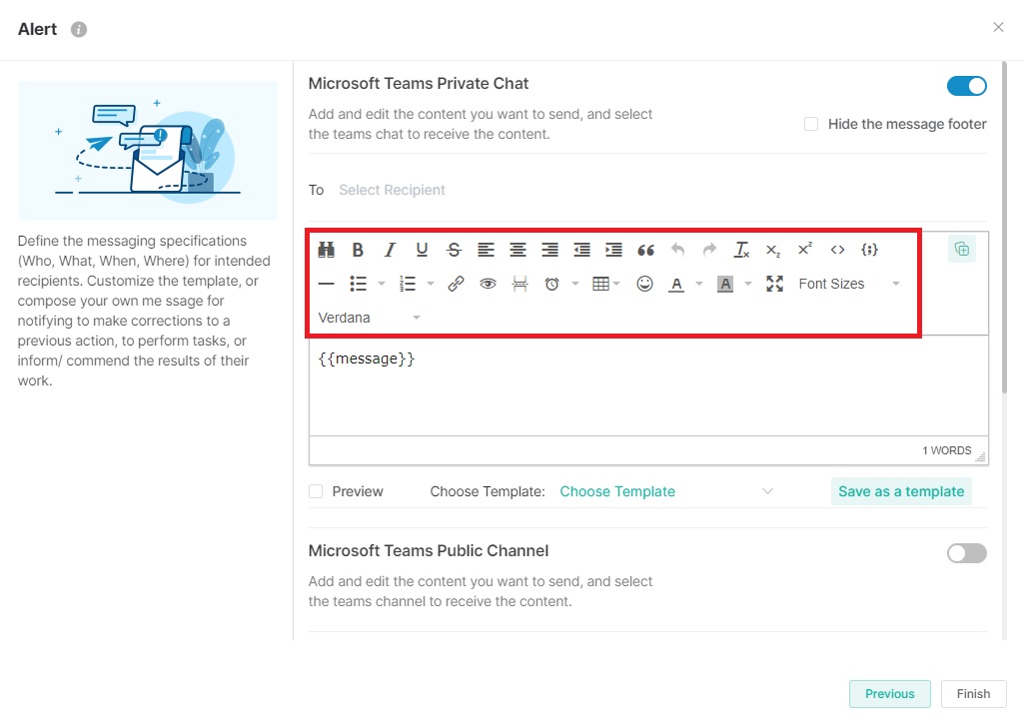Tick the Preview checkbox
This screenshot has height=727, width=1024.
[x=316, y=491]
